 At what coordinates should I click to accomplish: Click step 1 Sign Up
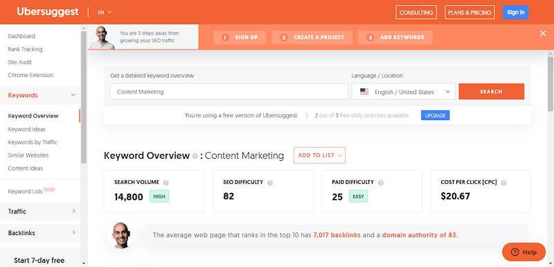(240, 37)
